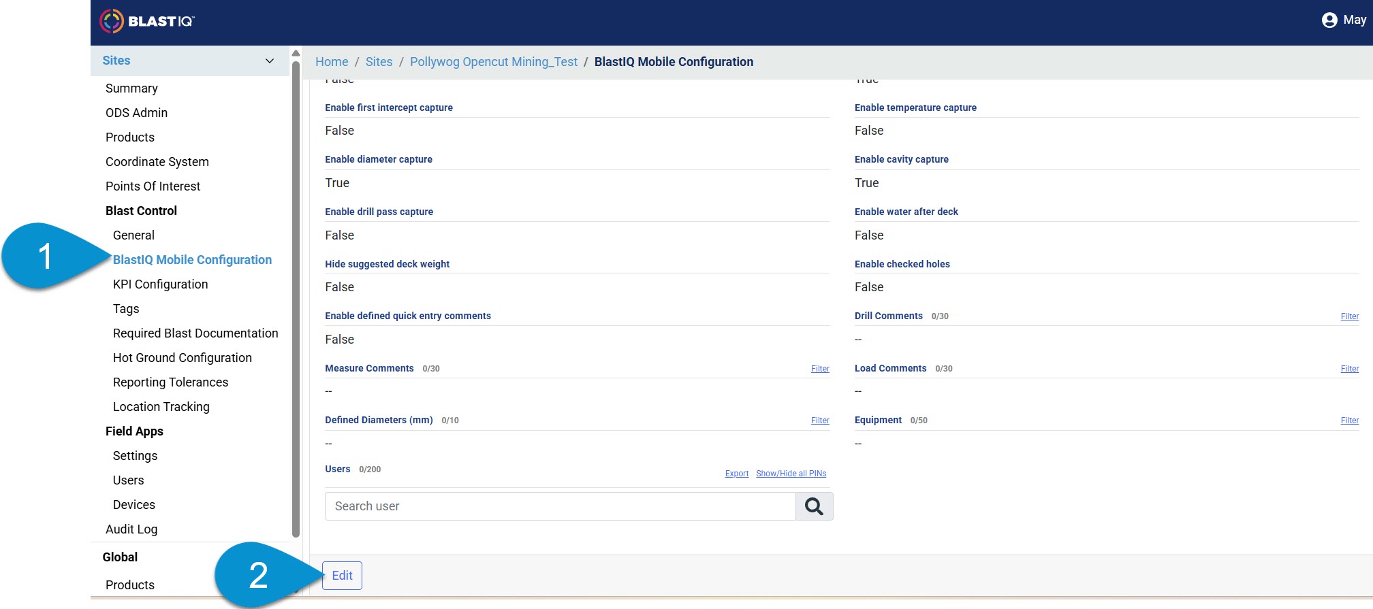1373x609 pixels.
Task: Click 'Hide suggested deck weight' label
Action: 388,264
